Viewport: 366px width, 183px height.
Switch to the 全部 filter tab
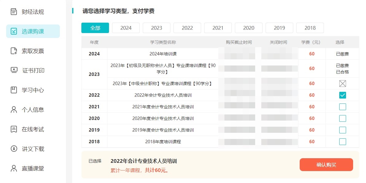(95, 28)
